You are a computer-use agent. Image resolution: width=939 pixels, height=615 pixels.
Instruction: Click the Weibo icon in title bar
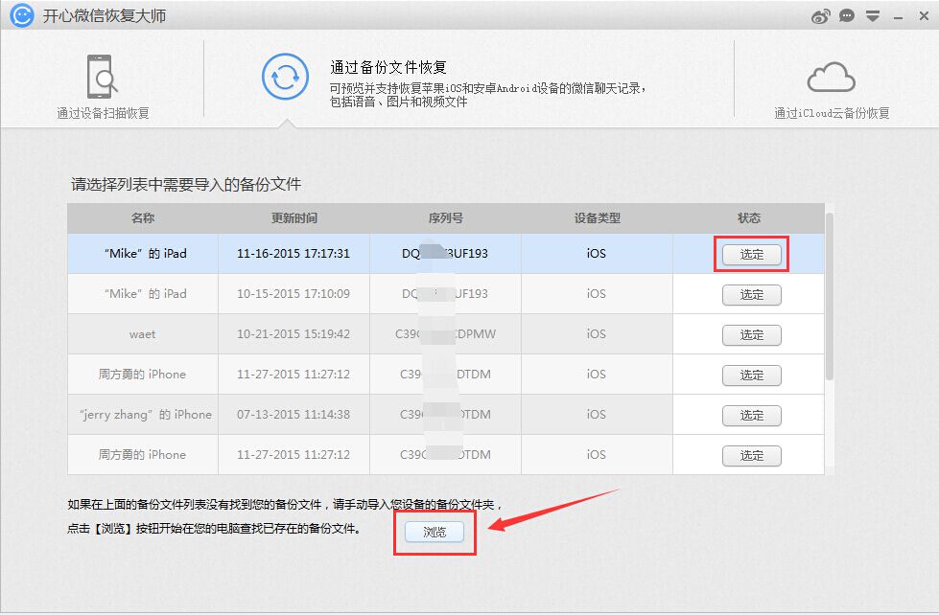pos(821,16)
